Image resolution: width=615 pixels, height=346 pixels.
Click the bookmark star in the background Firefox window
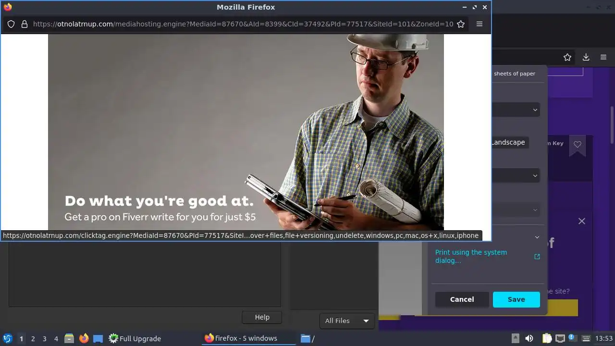(x=567, y=57)
